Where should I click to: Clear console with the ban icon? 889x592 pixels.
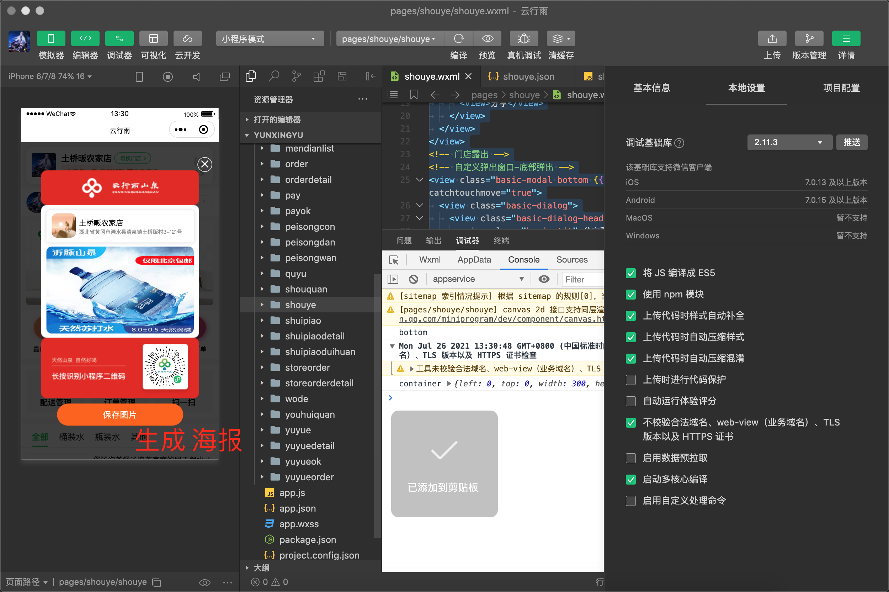(414, 279)
